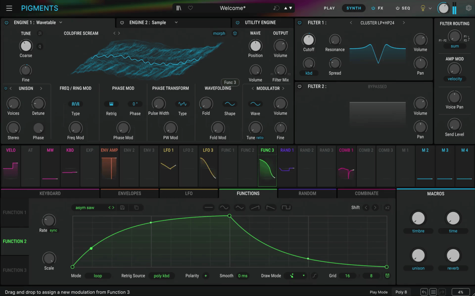Click the Tune quantize Q button
The height and width of the screenshot is (296, 475).
[40, 47]
